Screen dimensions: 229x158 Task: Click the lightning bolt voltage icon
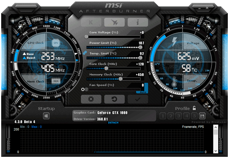(x=174, y=41)
